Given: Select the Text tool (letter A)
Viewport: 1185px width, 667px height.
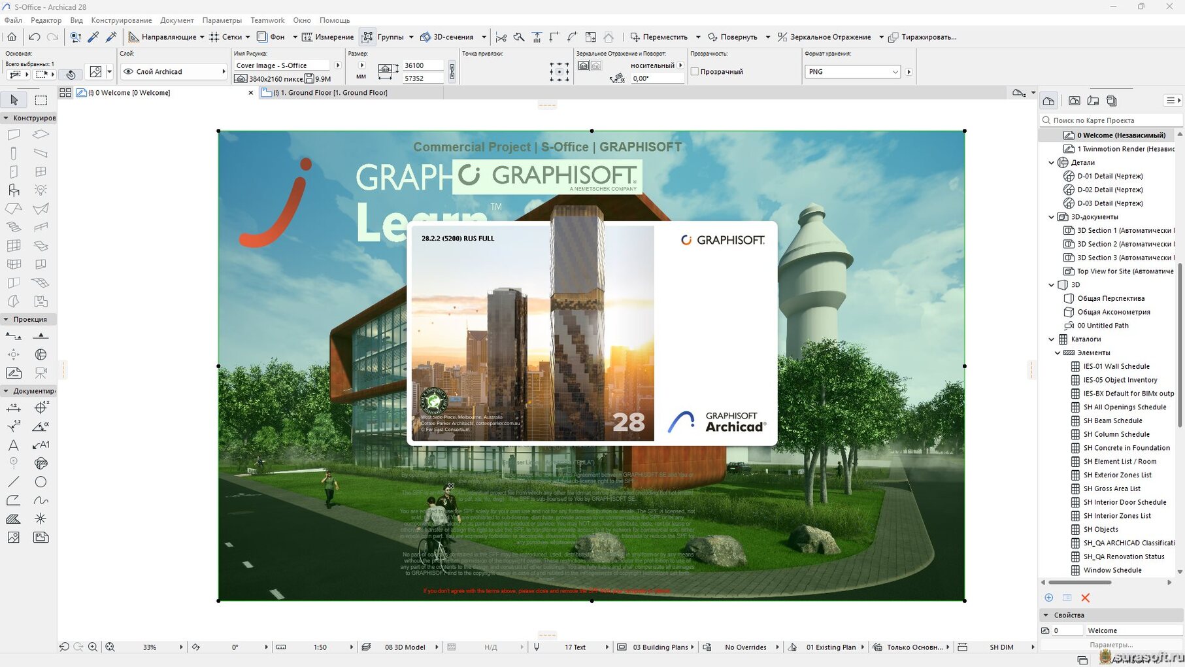Looking at the screenshot, I should 13,445.
